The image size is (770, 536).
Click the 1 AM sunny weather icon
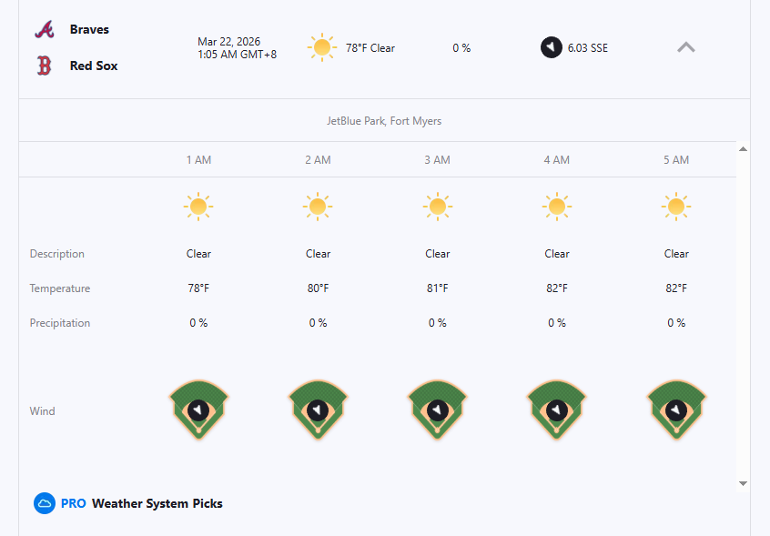coord(198,207)
